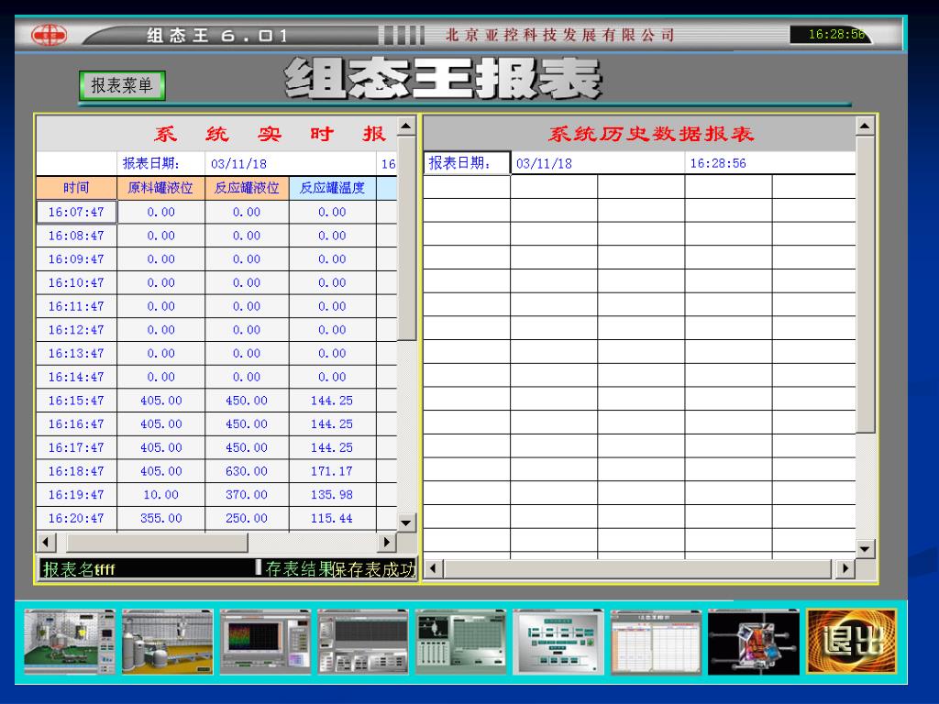This screenshot has height=704, width=939.
Task: Click the 10.00 raw tank level cell
Action: click(x=160, y=494)
